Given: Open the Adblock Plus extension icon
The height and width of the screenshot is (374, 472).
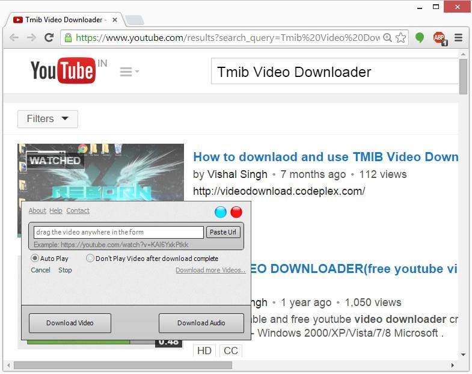Looking at the screenshot, I should (440, 38).
